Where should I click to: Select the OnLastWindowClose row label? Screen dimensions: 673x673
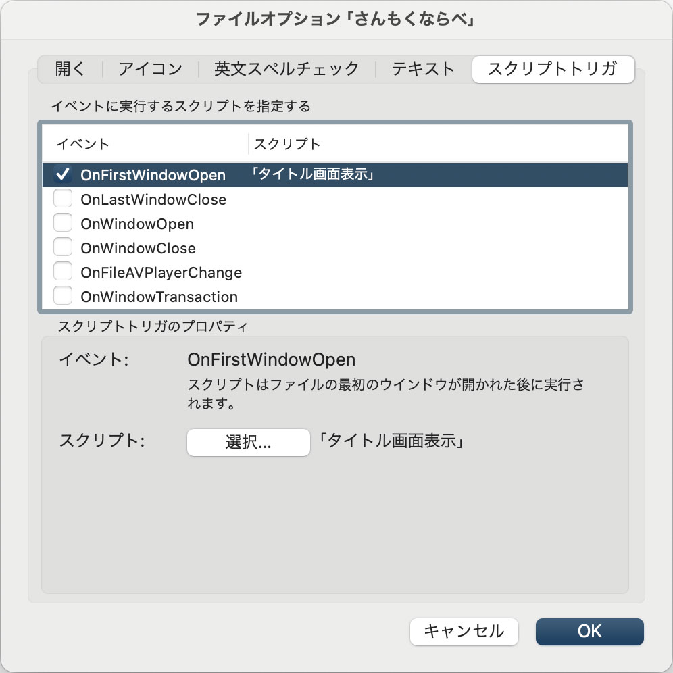coord(153,199)
